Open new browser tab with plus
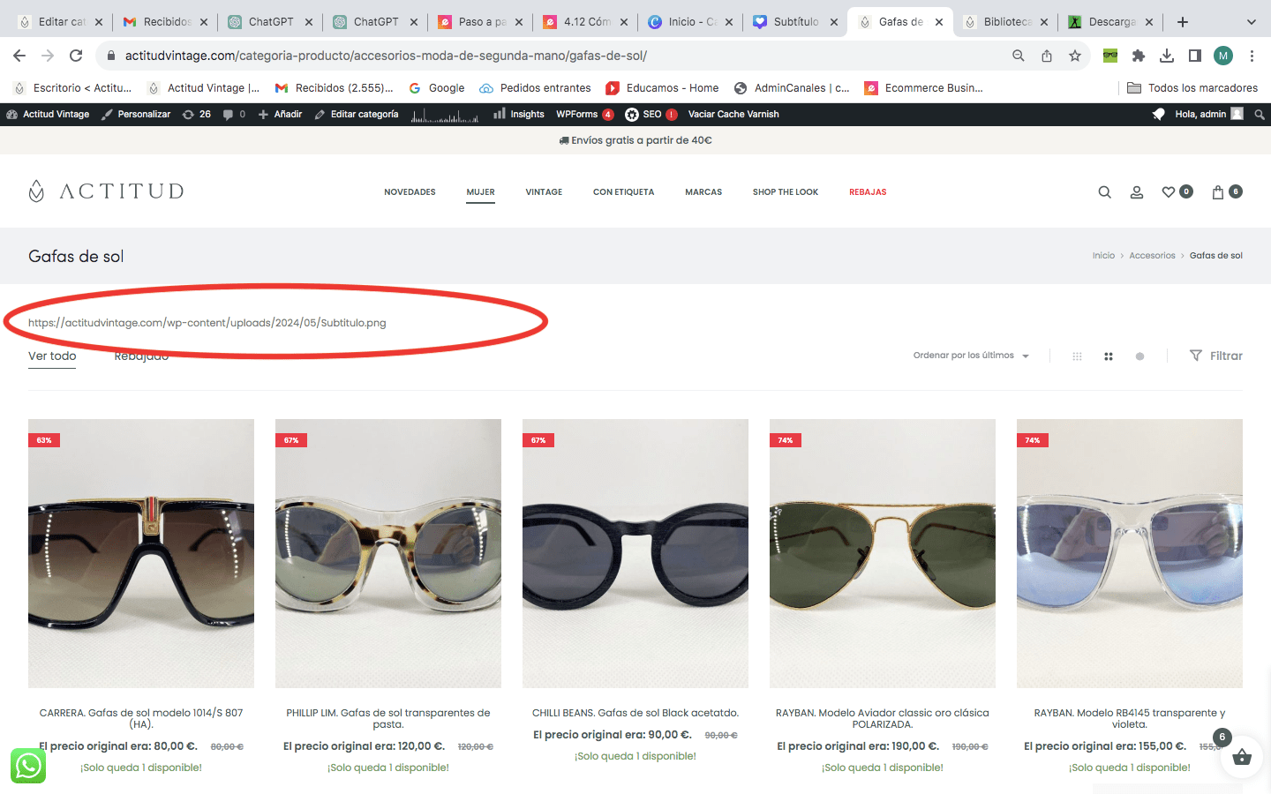Screen dimensions: 1271x794 (x=1183, y=22)
